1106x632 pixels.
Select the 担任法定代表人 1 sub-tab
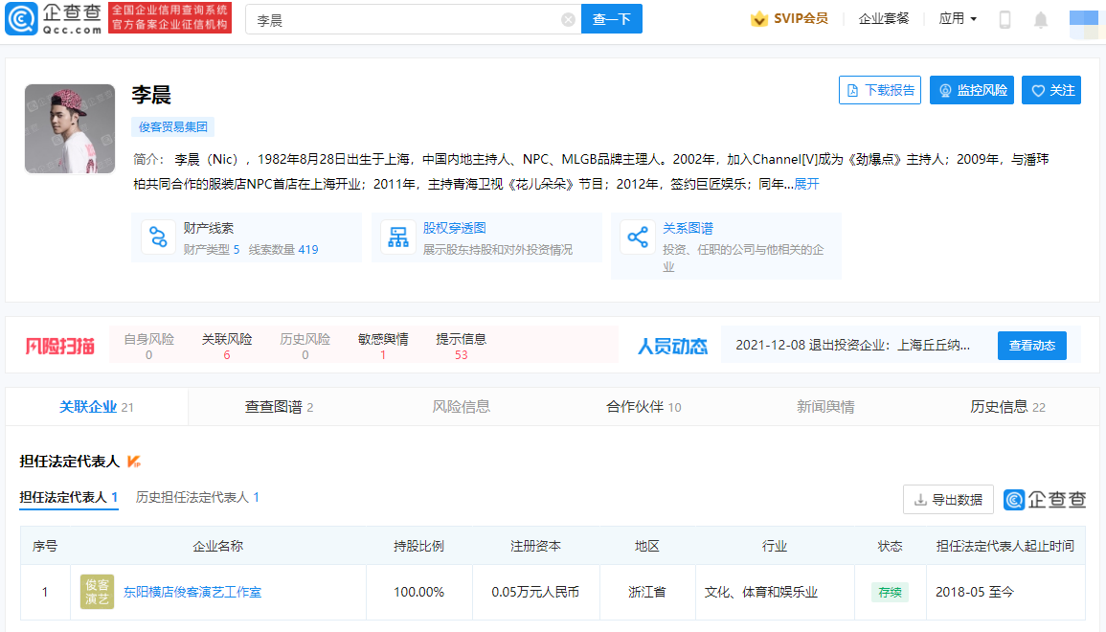pyautogui.click(x=68, y=497)
